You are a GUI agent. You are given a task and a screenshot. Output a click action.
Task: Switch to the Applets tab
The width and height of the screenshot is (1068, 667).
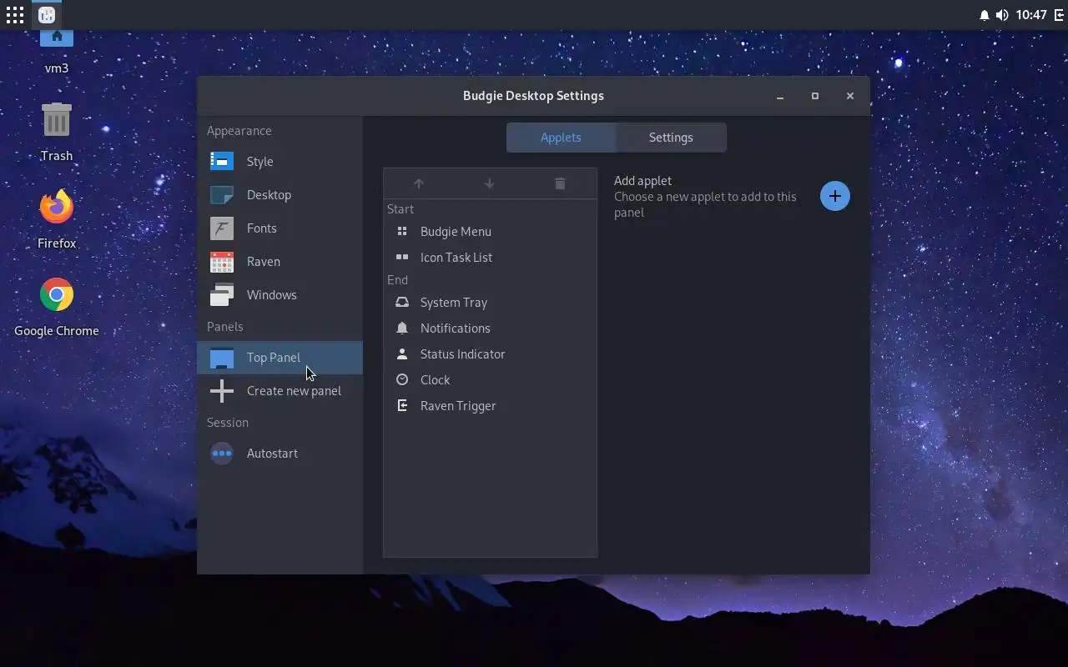pyautogui.click(x=561, y=138)
